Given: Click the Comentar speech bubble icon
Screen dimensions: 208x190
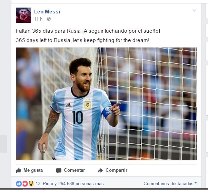Looking at the screenshot, I should click(59, 170).
